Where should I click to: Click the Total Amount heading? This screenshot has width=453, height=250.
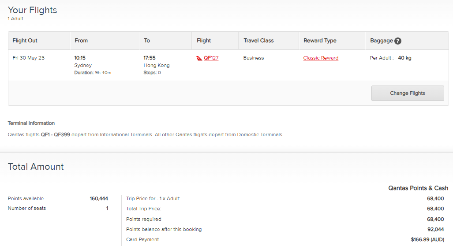[36, 167]
